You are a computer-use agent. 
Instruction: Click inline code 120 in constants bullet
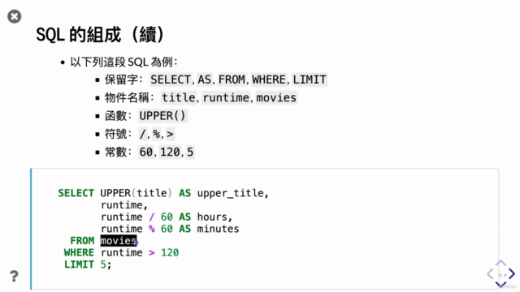[x=170, y=152]
